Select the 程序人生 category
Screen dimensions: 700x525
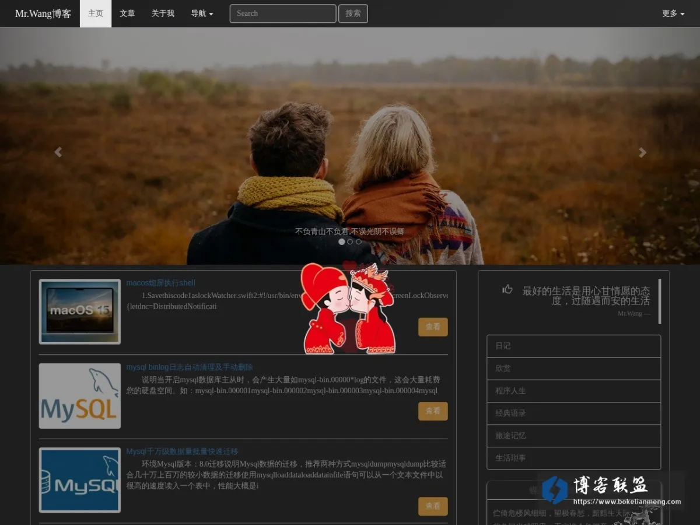[574, 391]
